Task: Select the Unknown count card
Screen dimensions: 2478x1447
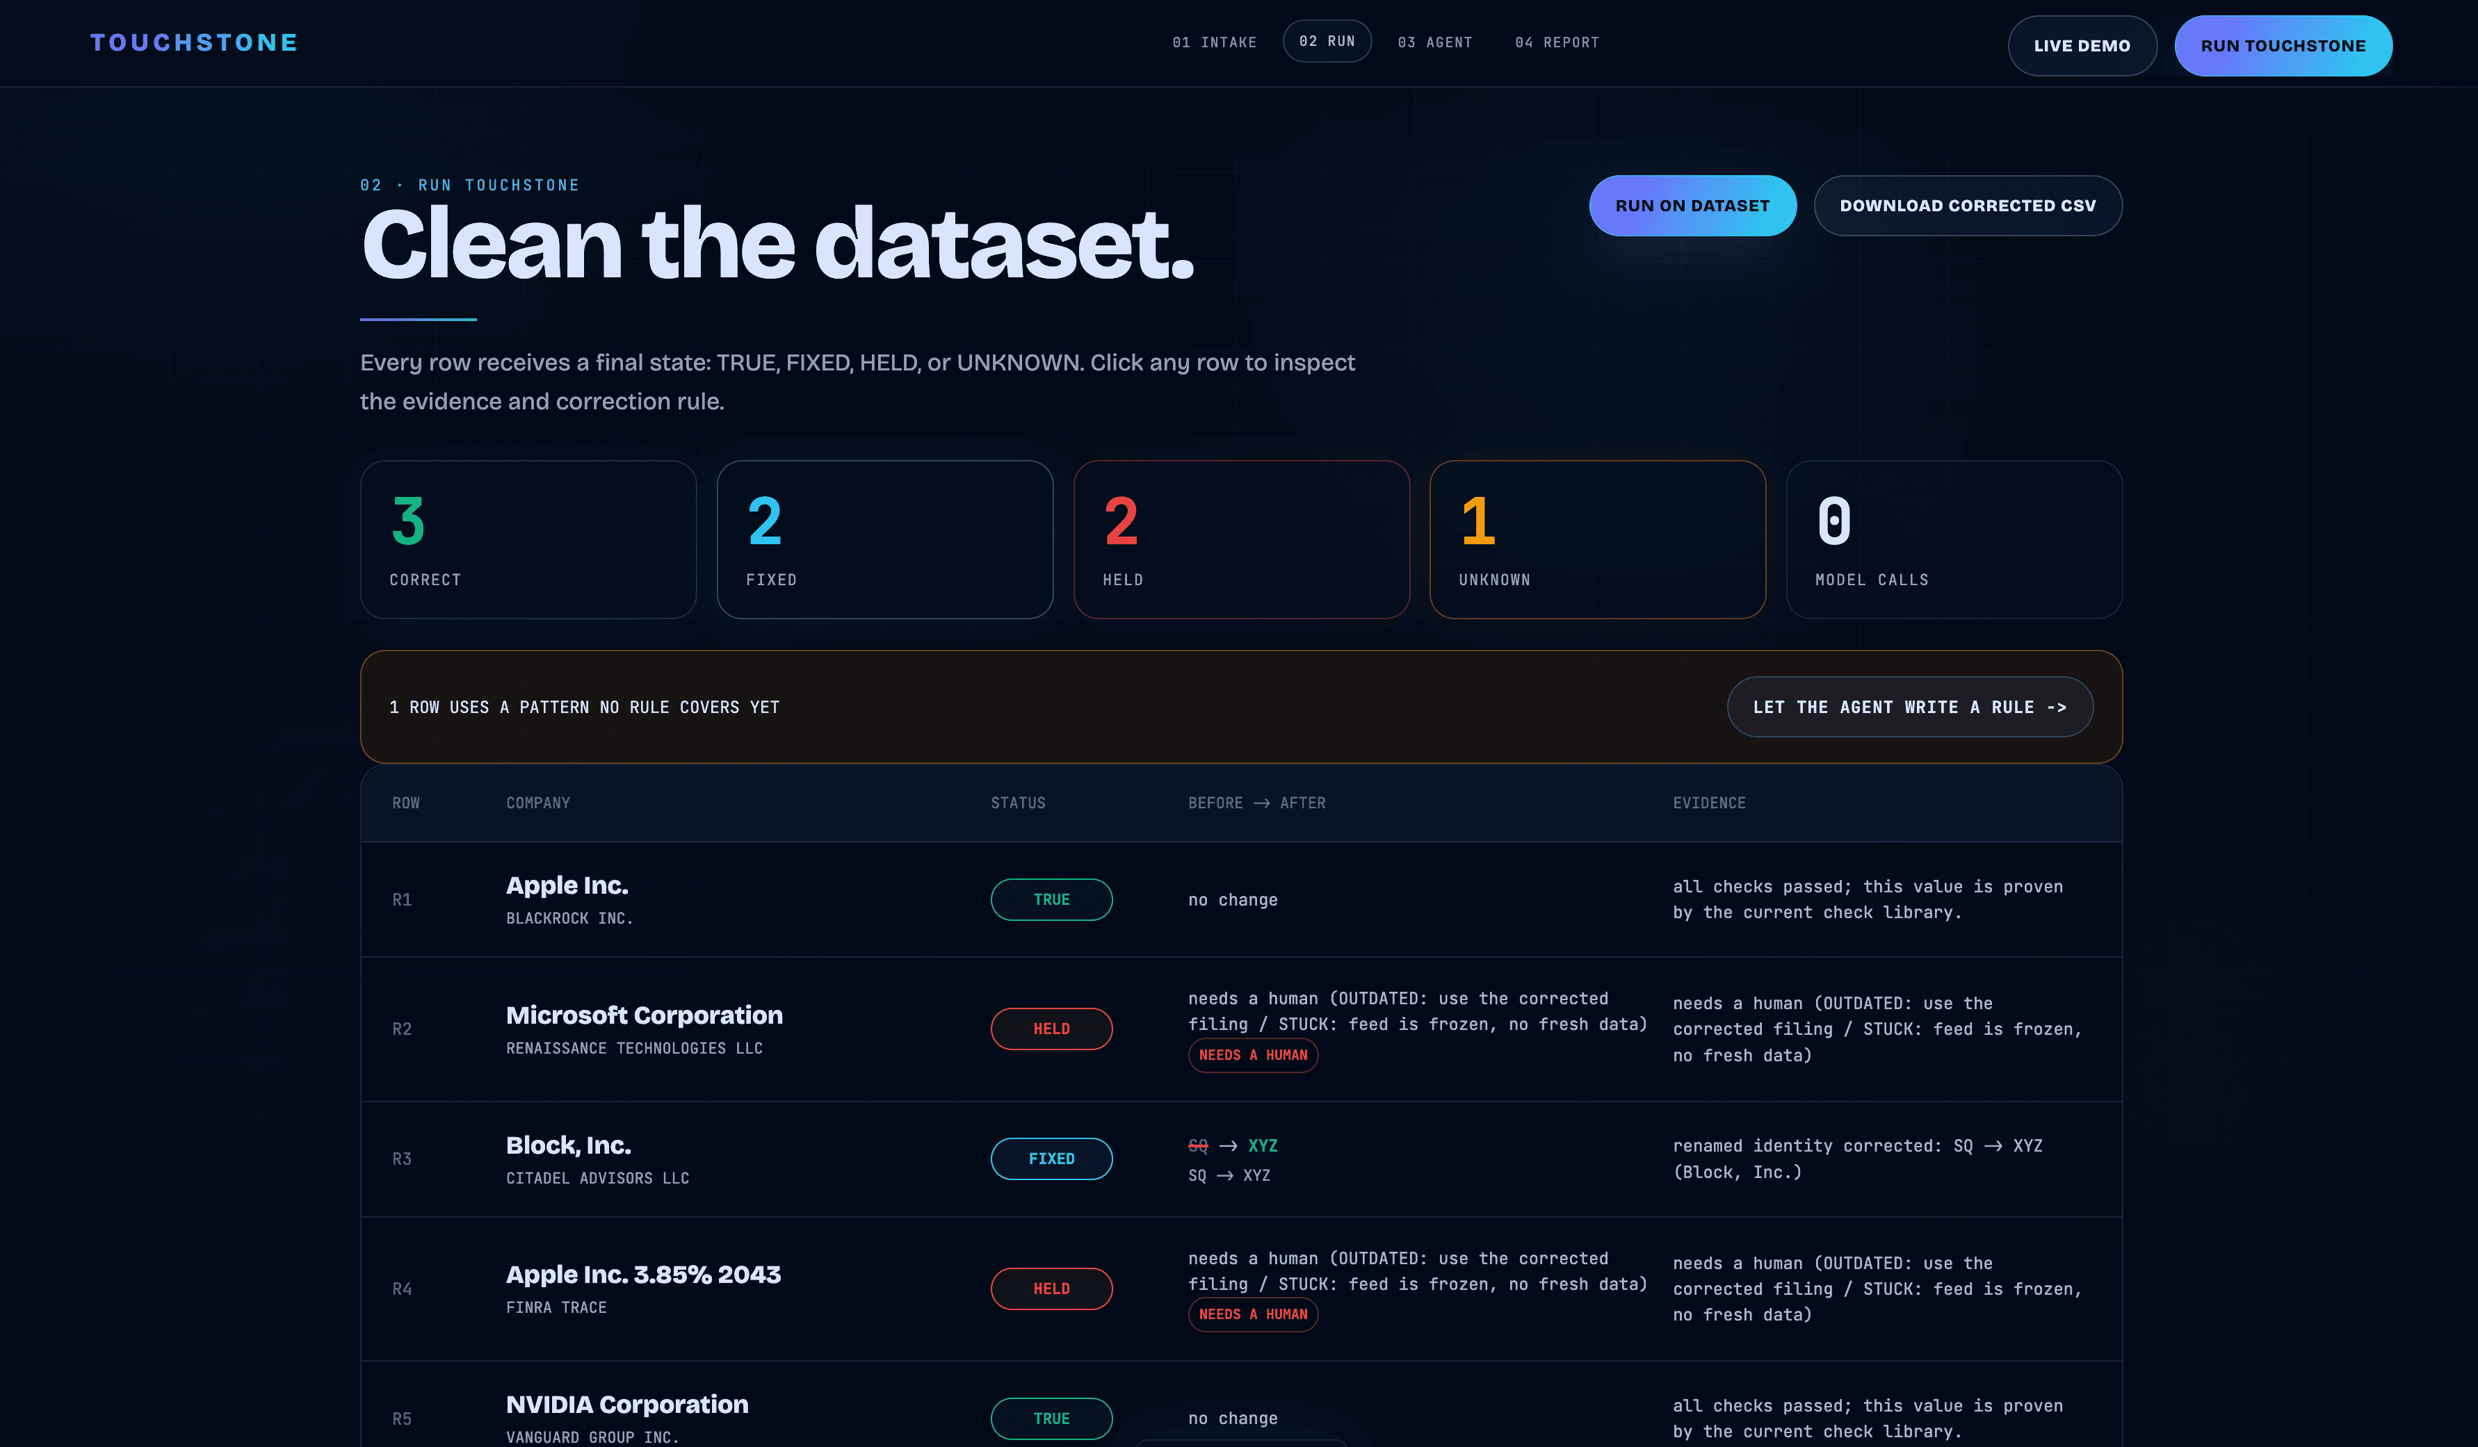Action: 1597,540
